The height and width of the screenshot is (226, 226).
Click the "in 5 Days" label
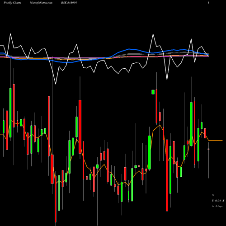click(217, 206)
